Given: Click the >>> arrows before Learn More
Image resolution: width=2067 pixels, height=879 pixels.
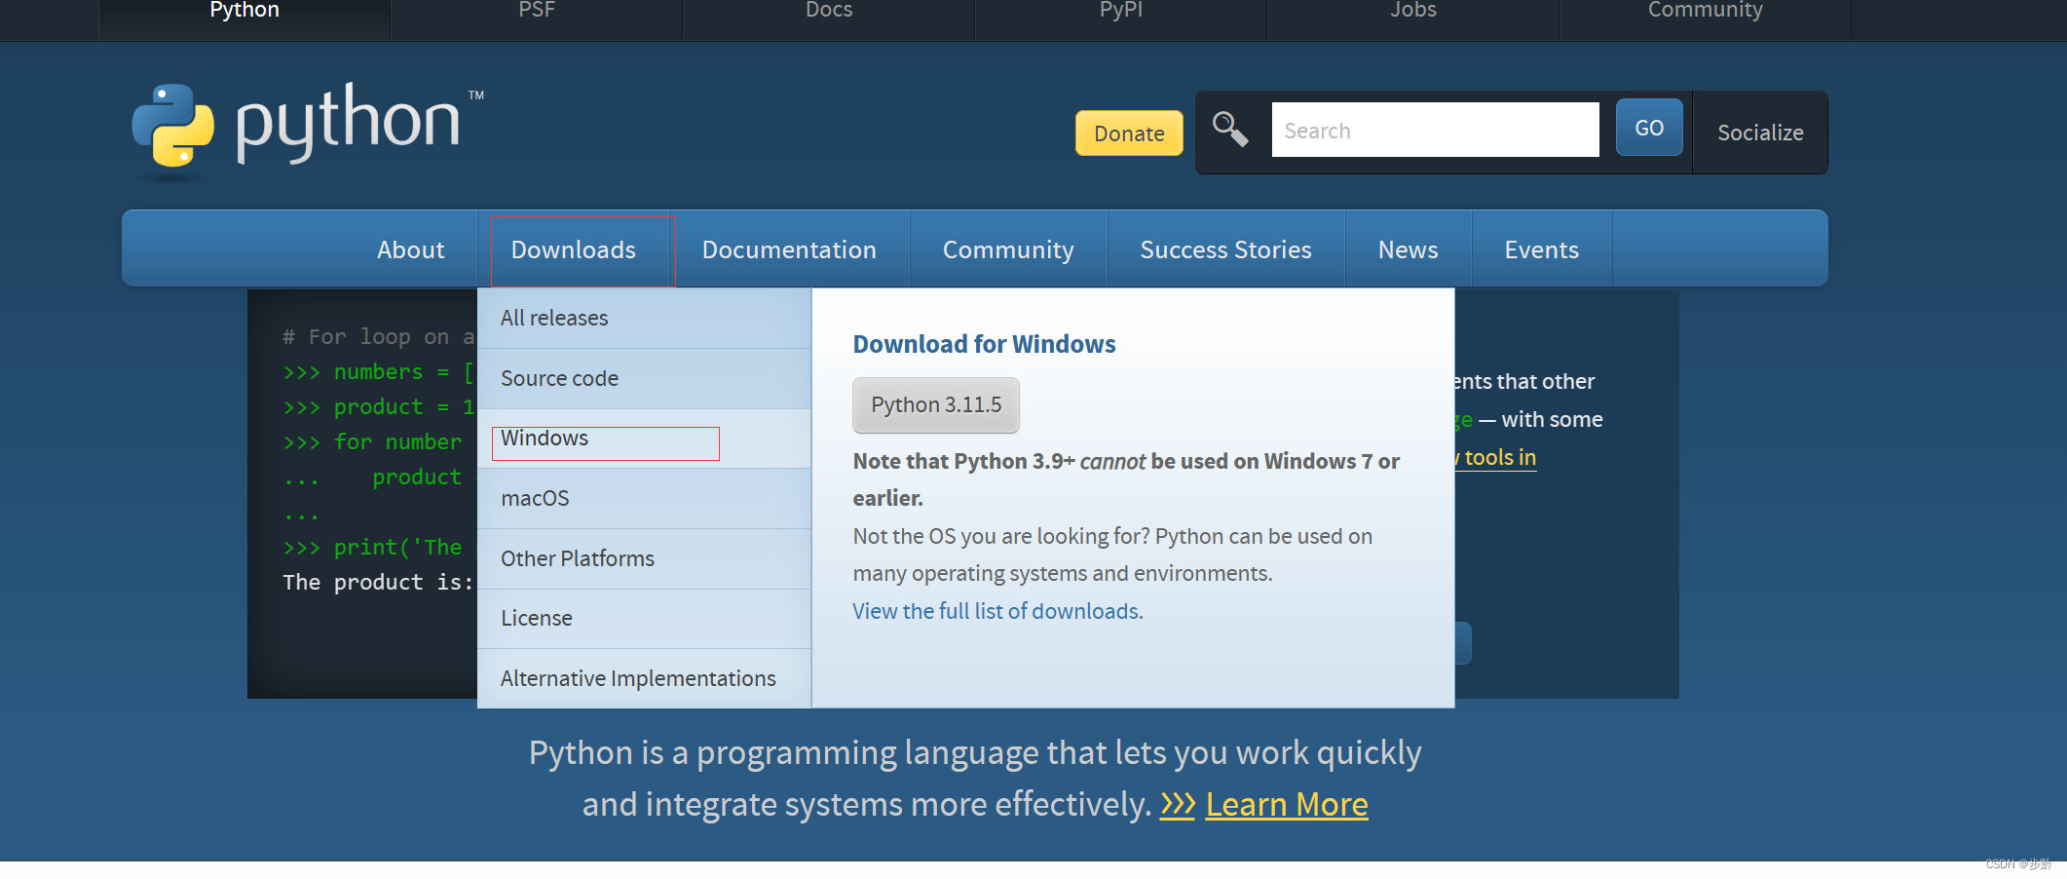Looking at the screenshot, I should pos(1177,805).
